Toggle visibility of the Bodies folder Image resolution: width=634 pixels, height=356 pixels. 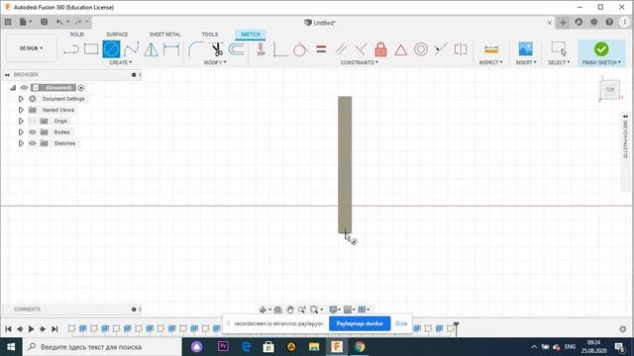point(33,132)
